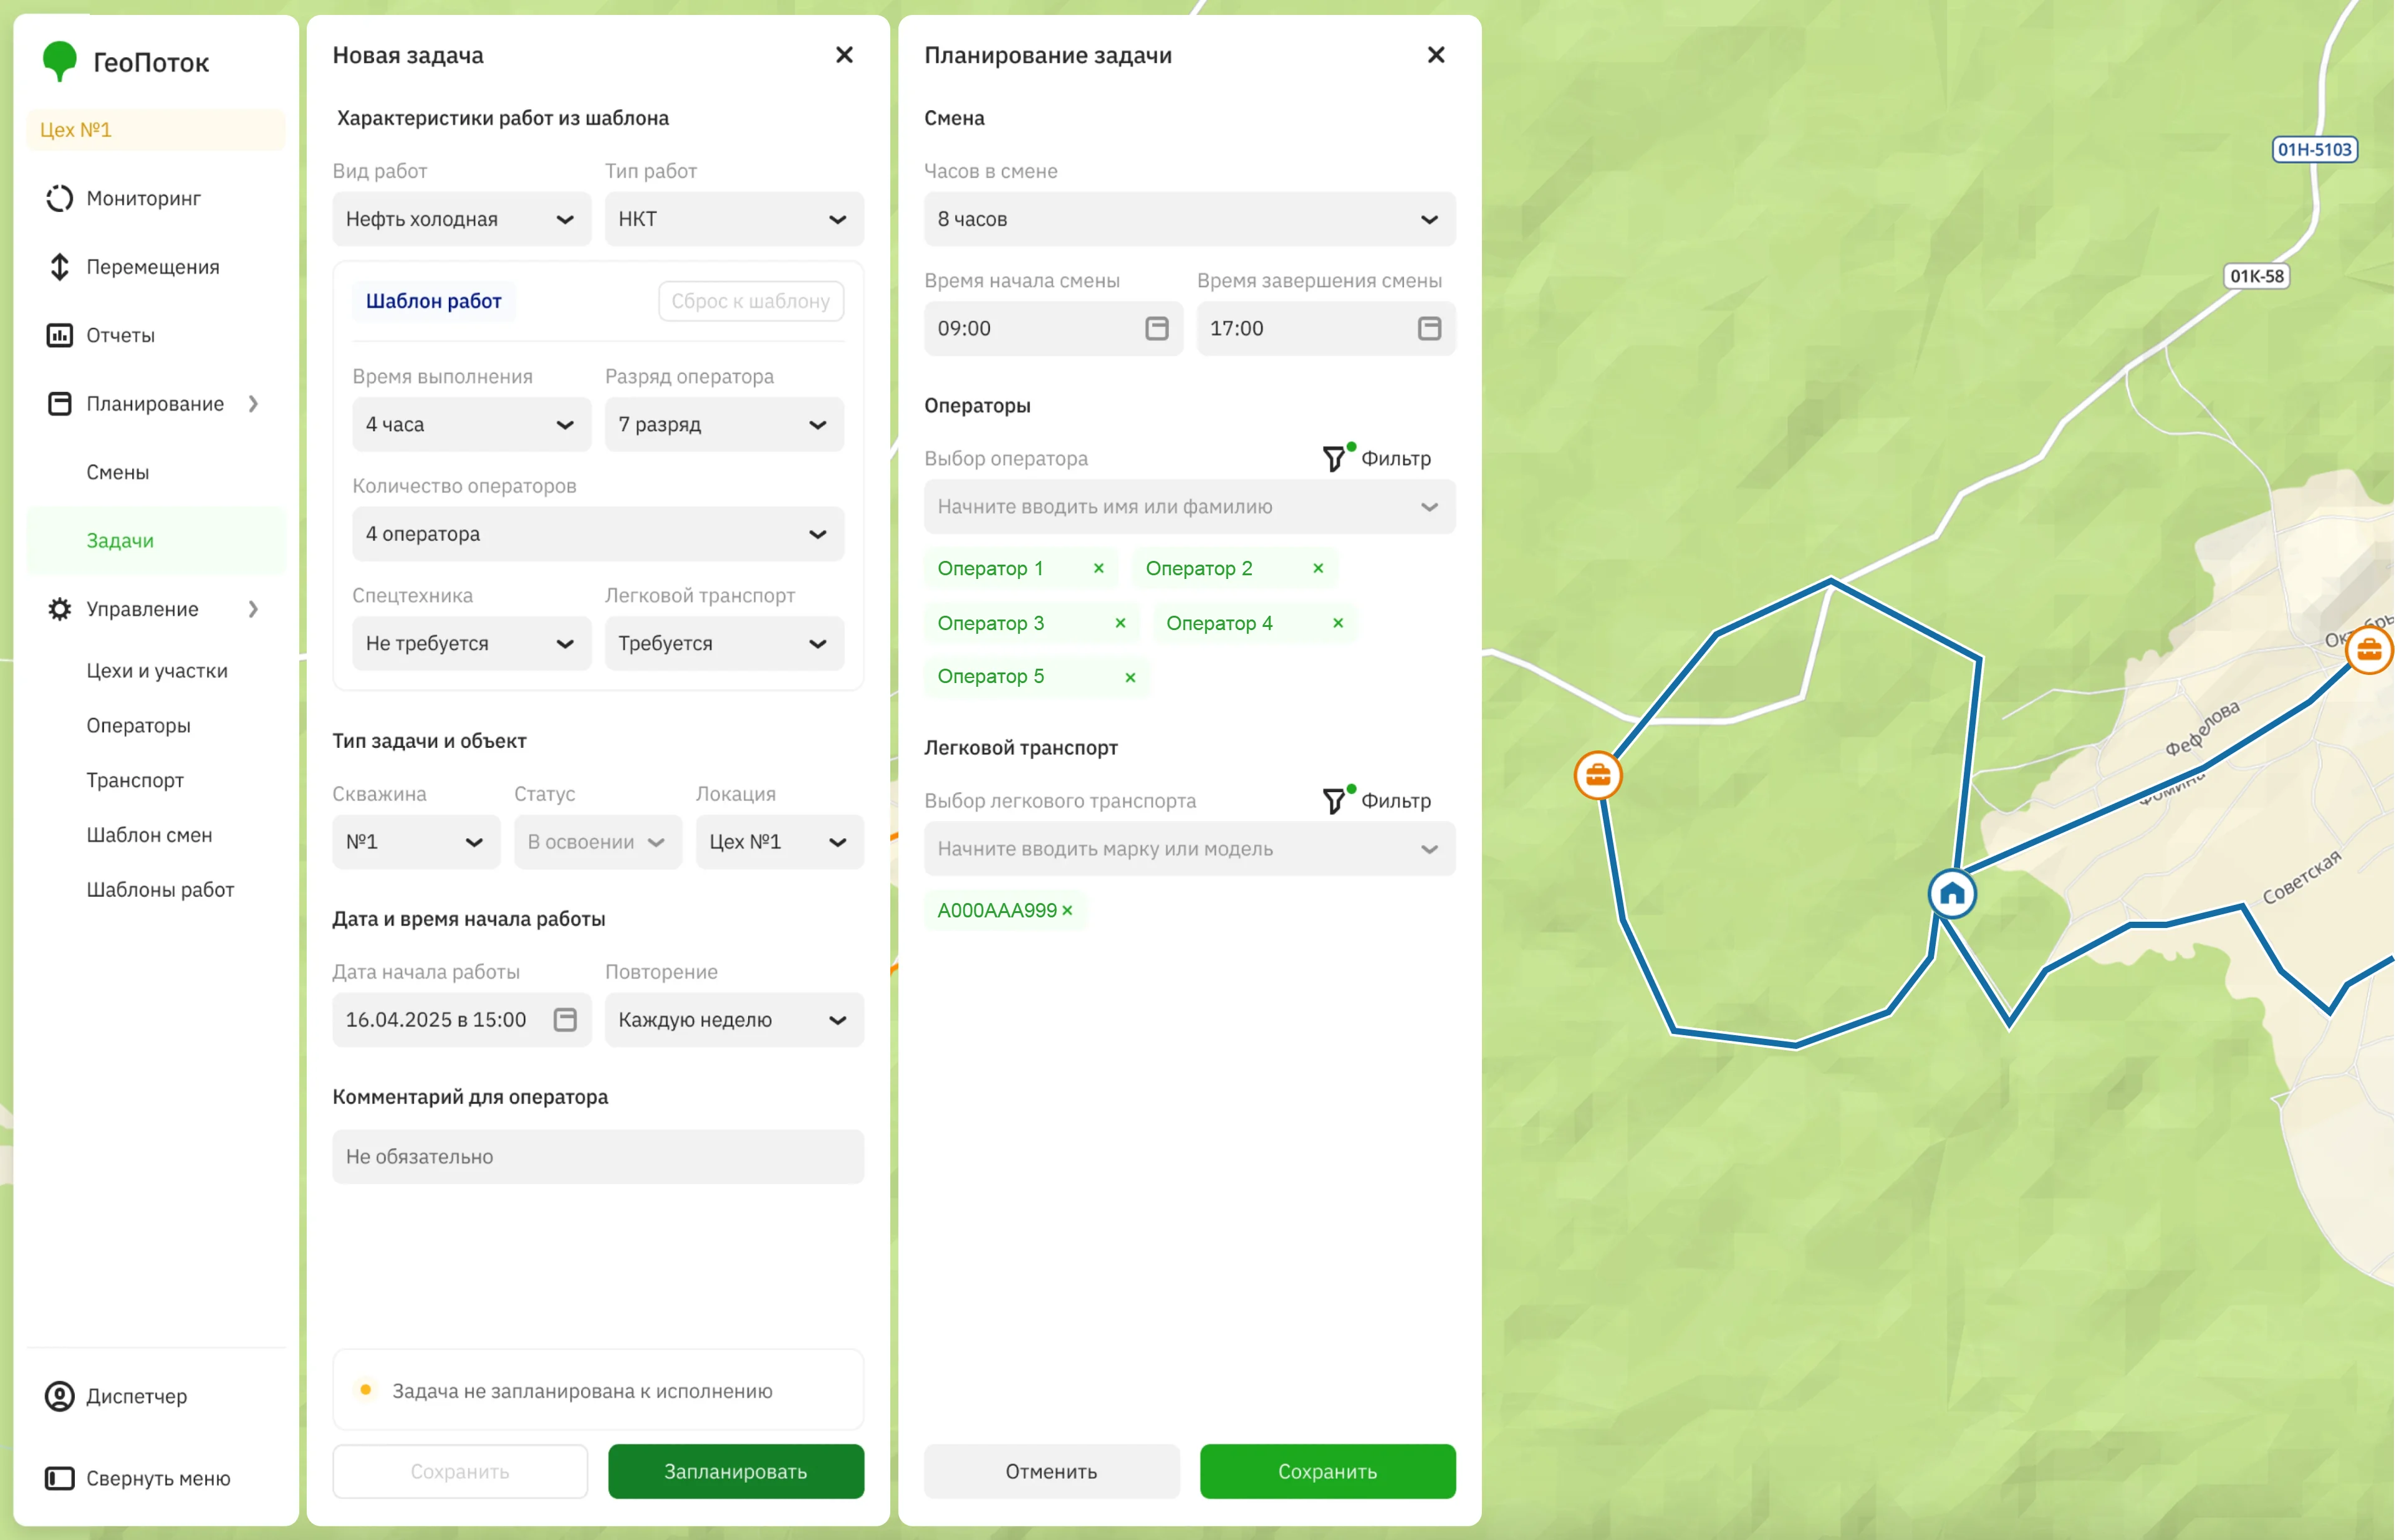
Task: Remove vehicle A000AAA999 tag
Action: point(1067,911)
